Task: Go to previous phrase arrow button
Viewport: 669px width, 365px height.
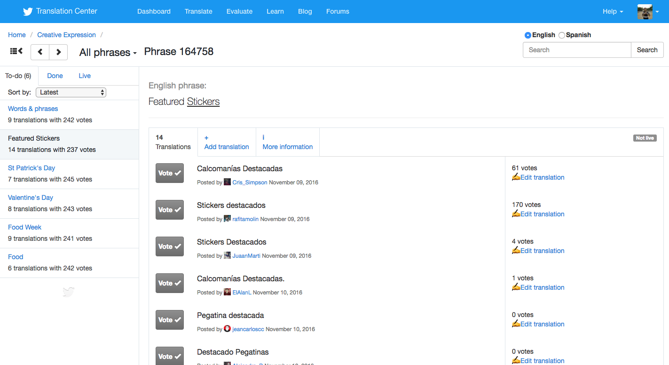Action: pos(40,52)
